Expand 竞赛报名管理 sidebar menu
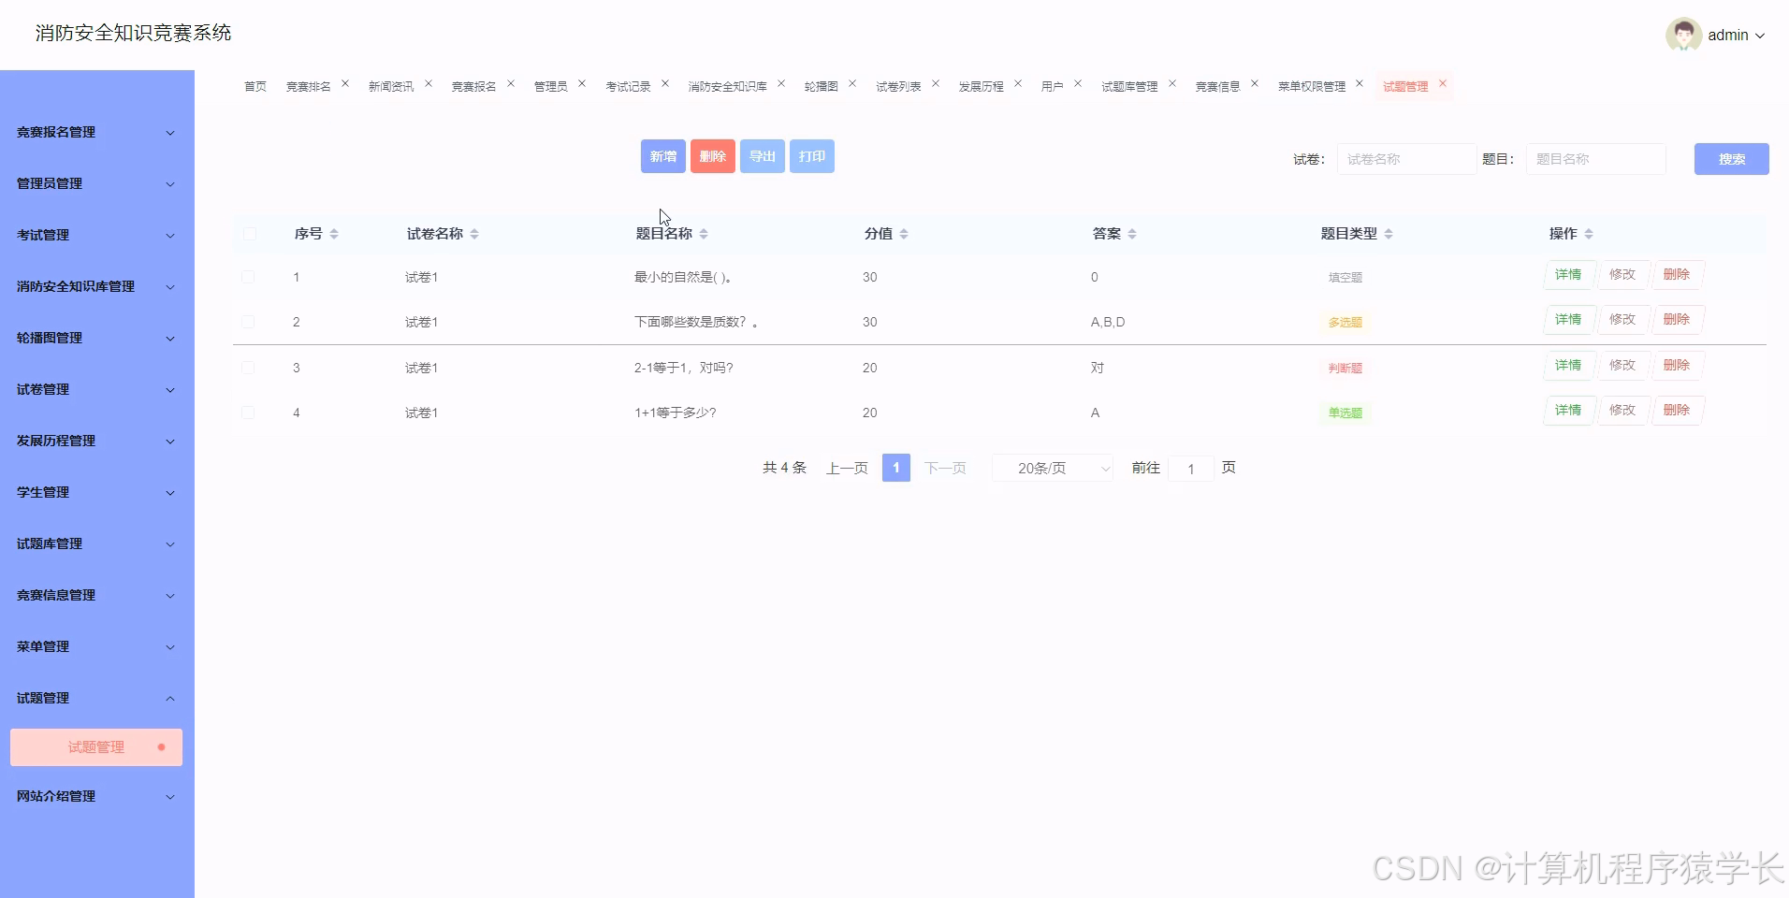 tap(96, 133)
